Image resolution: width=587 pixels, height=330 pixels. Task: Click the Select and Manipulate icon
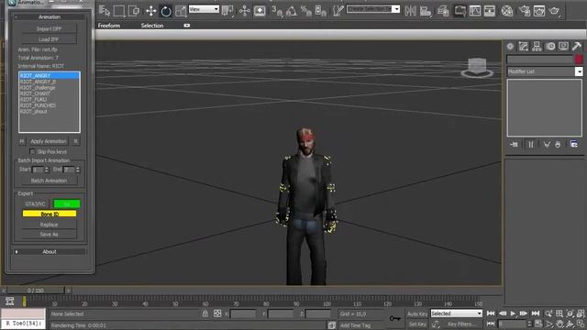pyautogui.click(x=245, y=11)
